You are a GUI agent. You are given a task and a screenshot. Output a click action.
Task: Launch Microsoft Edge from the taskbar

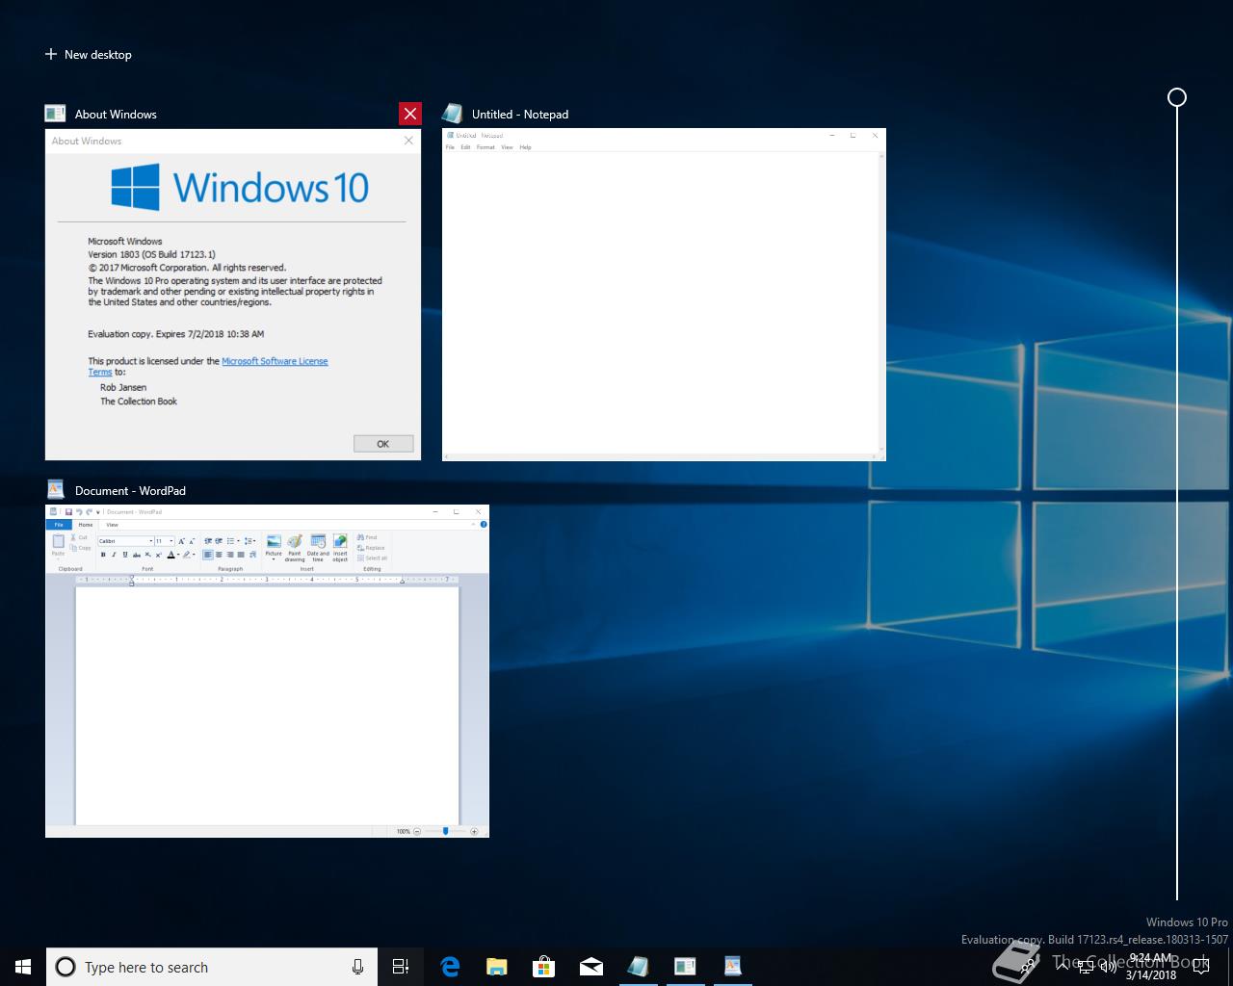click(450, 967)
